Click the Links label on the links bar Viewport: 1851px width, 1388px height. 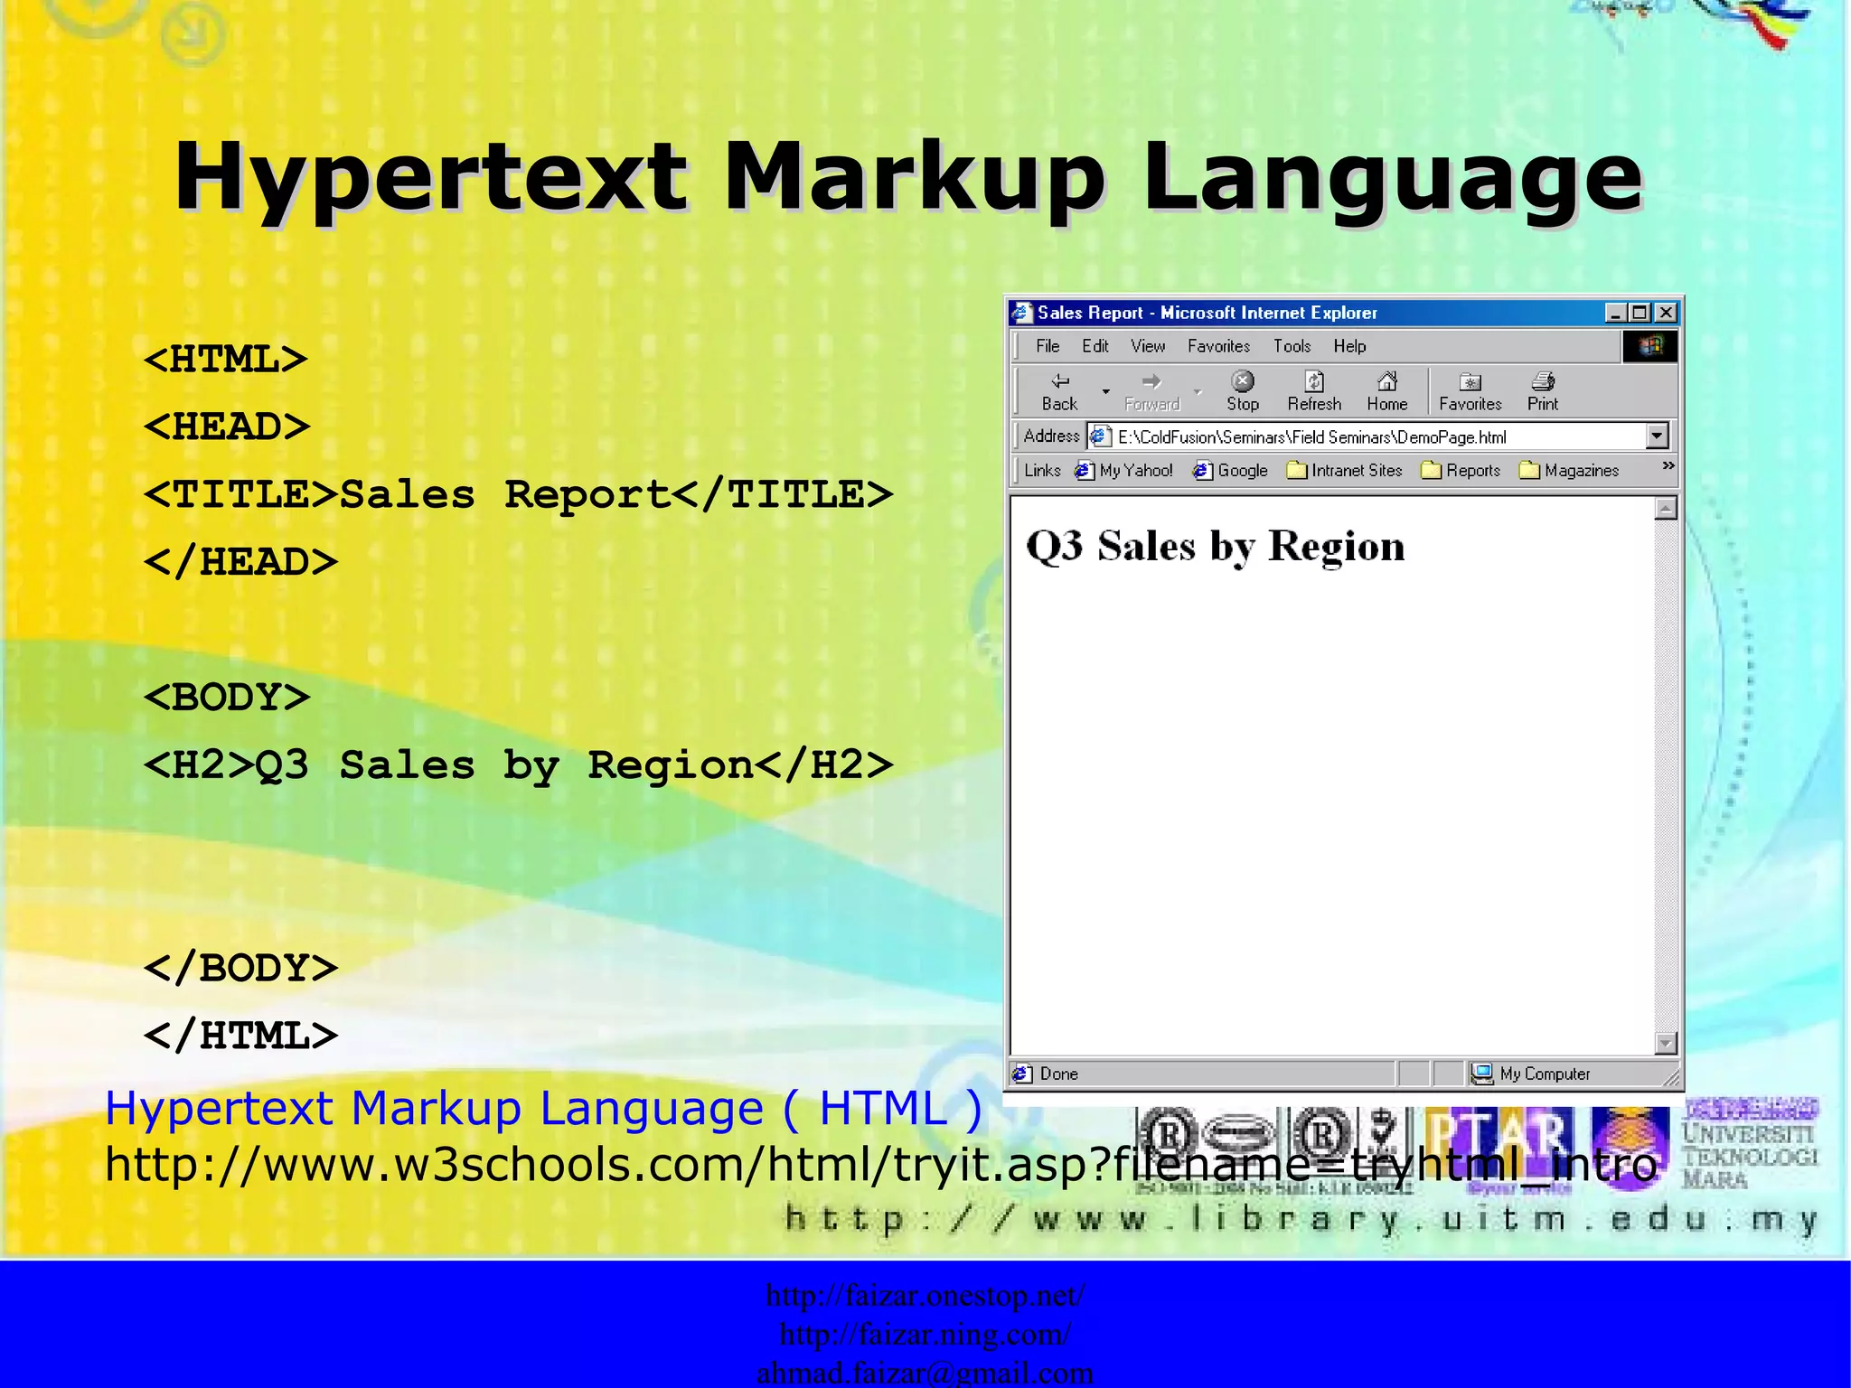[1043, 470]
